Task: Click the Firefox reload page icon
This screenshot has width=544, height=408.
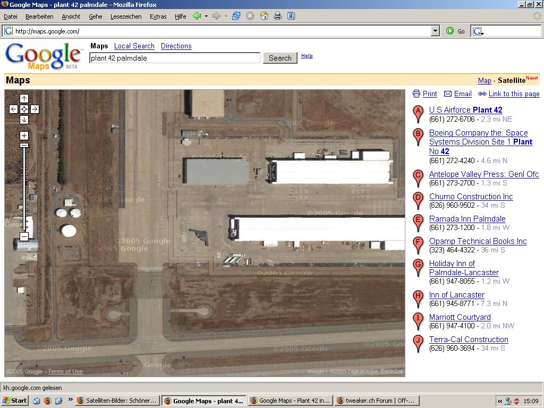Action: [x=236, y=16]
